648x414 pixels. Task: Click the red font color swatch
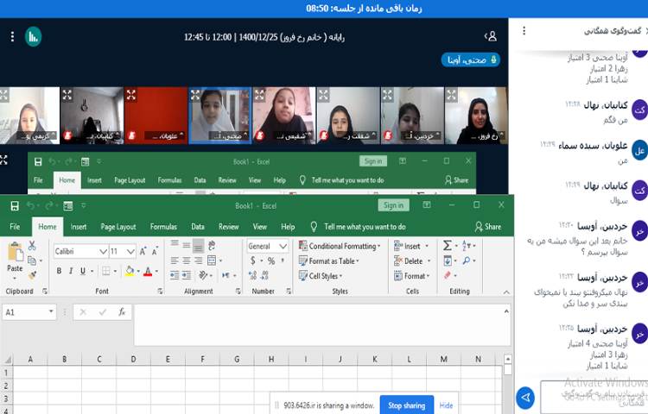[x=146, y=271]
